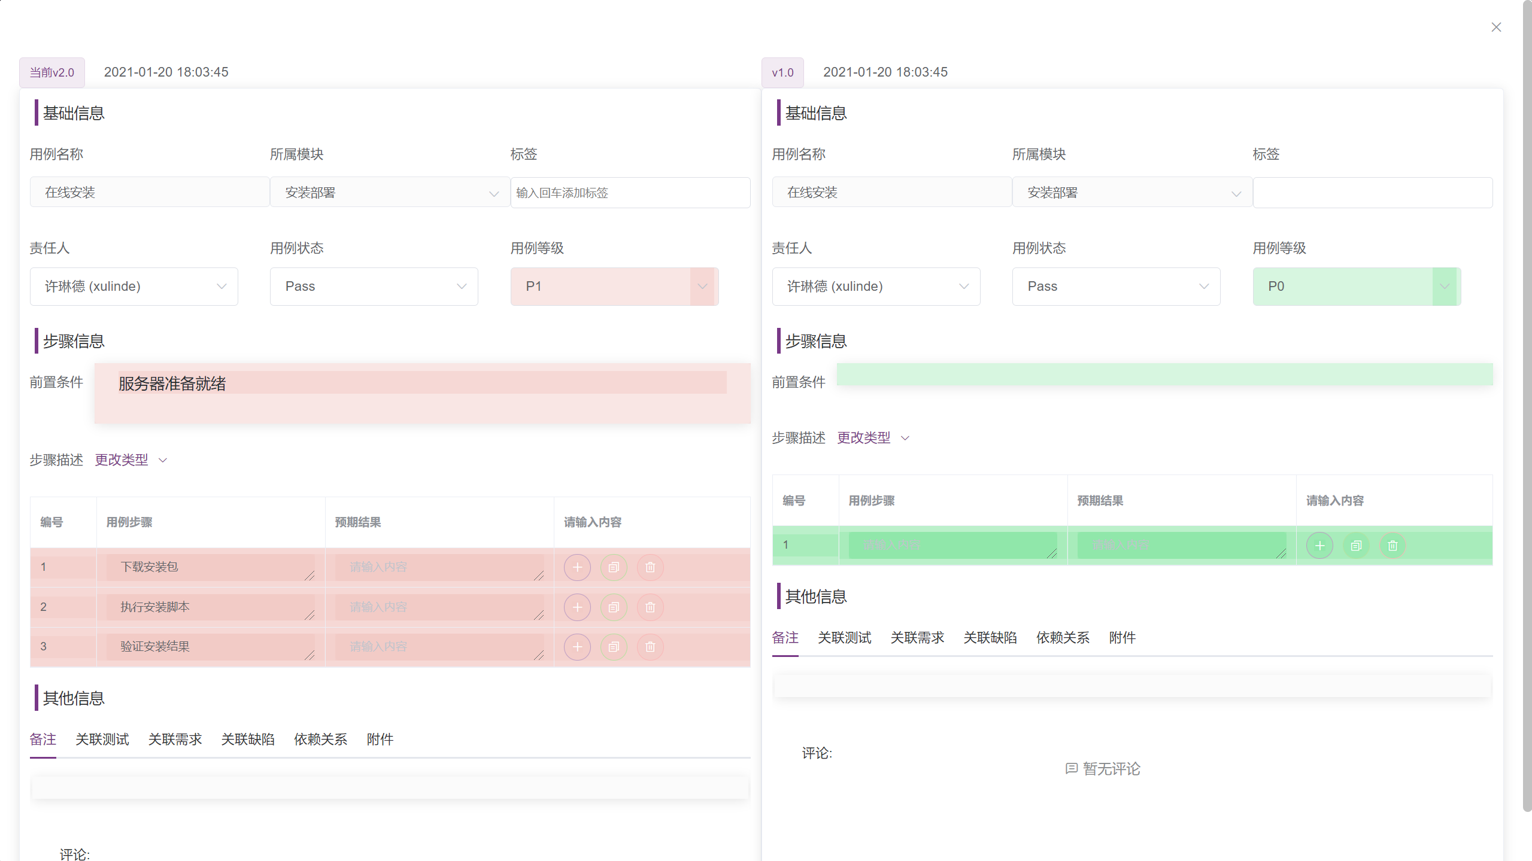Click trash icon in the v1.0 step row
1532x861 pixels.
[x=1393, y=545]
